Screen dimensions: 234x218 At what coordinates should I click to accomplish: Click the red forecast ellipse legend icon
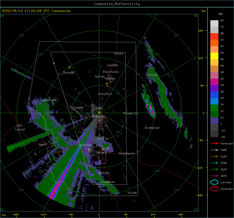tap(214, 189)
